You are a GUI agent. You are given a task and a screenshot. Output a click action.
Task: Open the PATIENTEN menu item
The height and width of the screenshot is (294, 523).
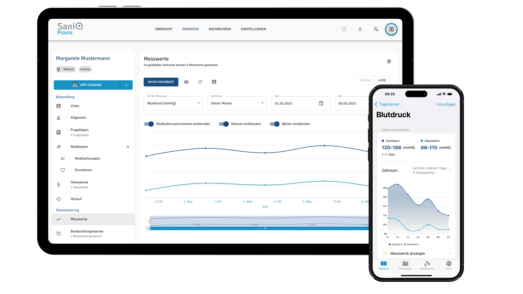point(190,29)
